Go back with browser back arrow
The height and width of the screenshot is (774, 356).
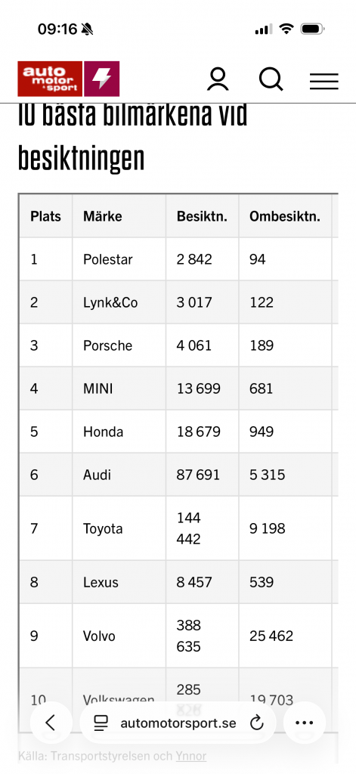[x=50, y=723]
